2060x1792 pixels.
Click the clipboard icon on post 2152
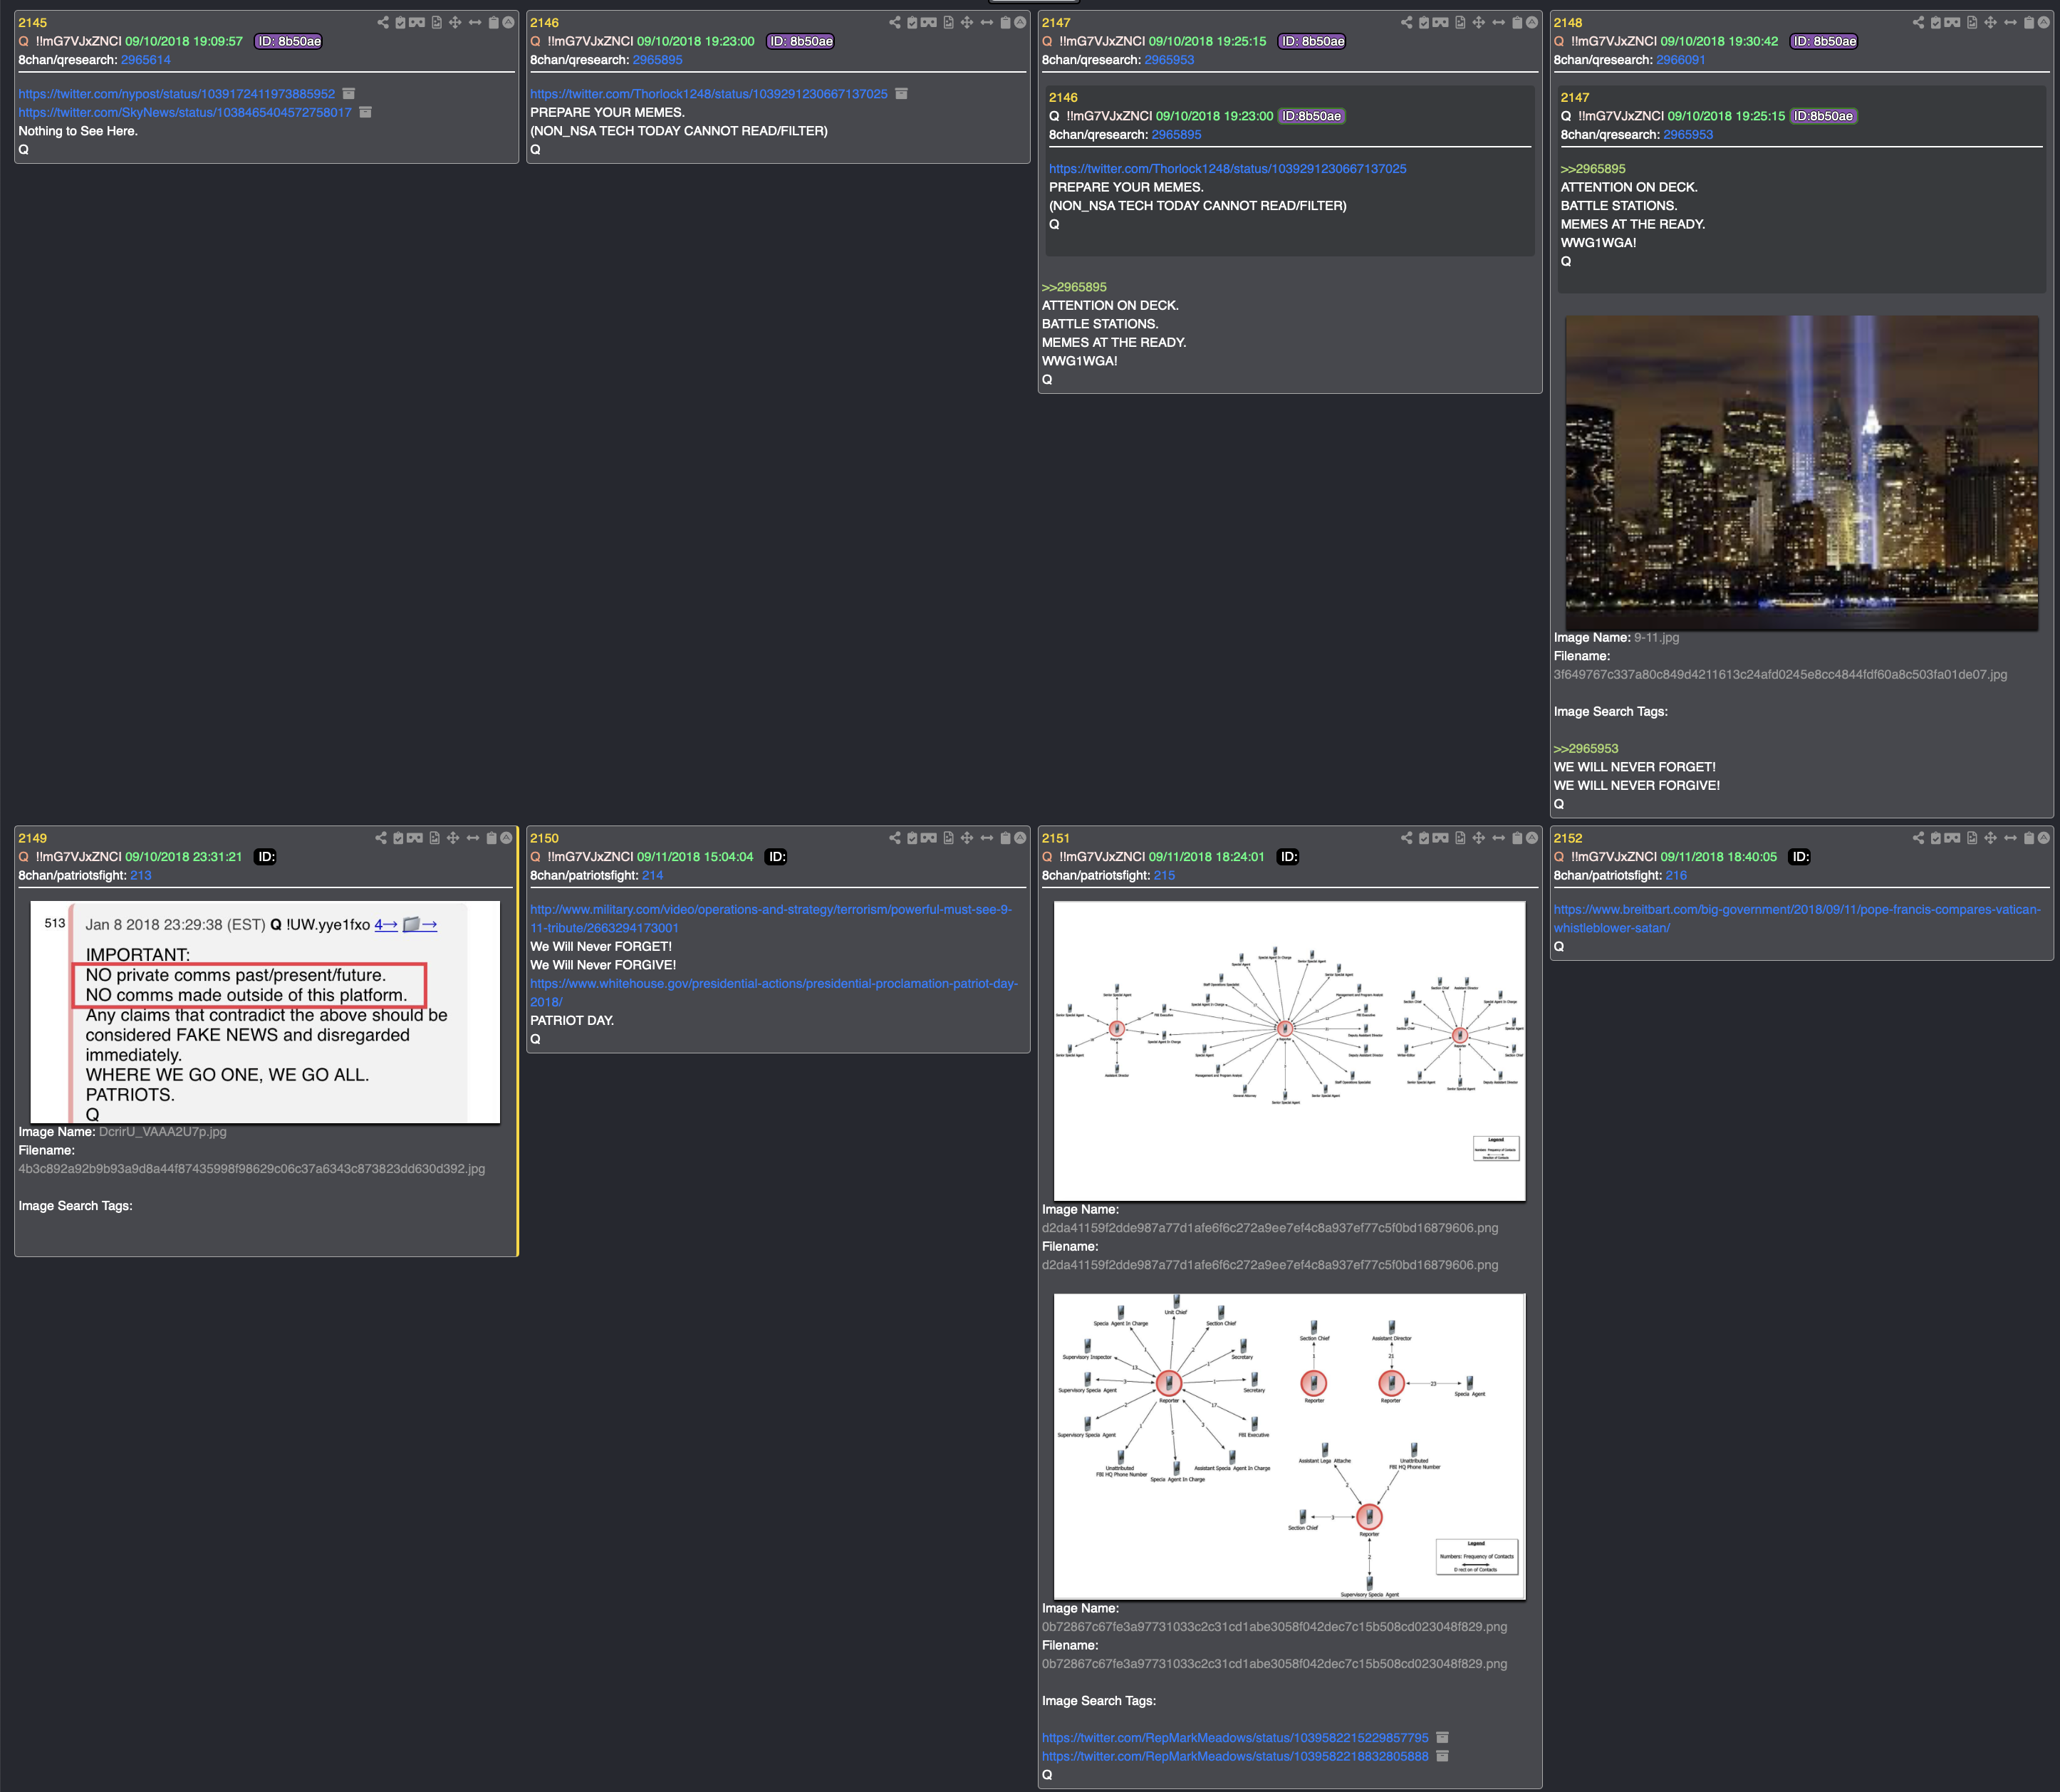point(2030,838)
